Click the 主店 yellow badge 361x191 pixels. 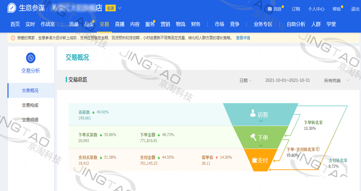click(x=110, y=8)
